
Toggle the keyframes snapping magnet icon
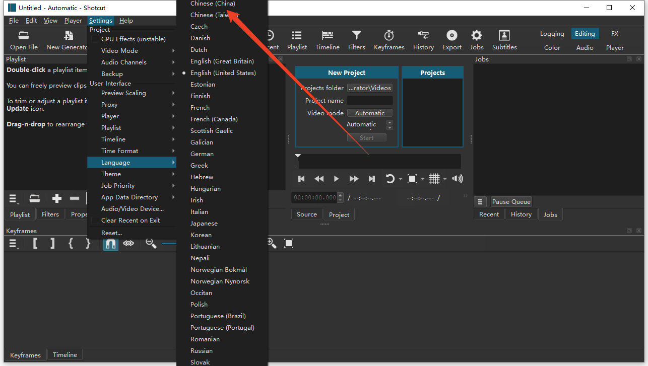click(110, 244)
